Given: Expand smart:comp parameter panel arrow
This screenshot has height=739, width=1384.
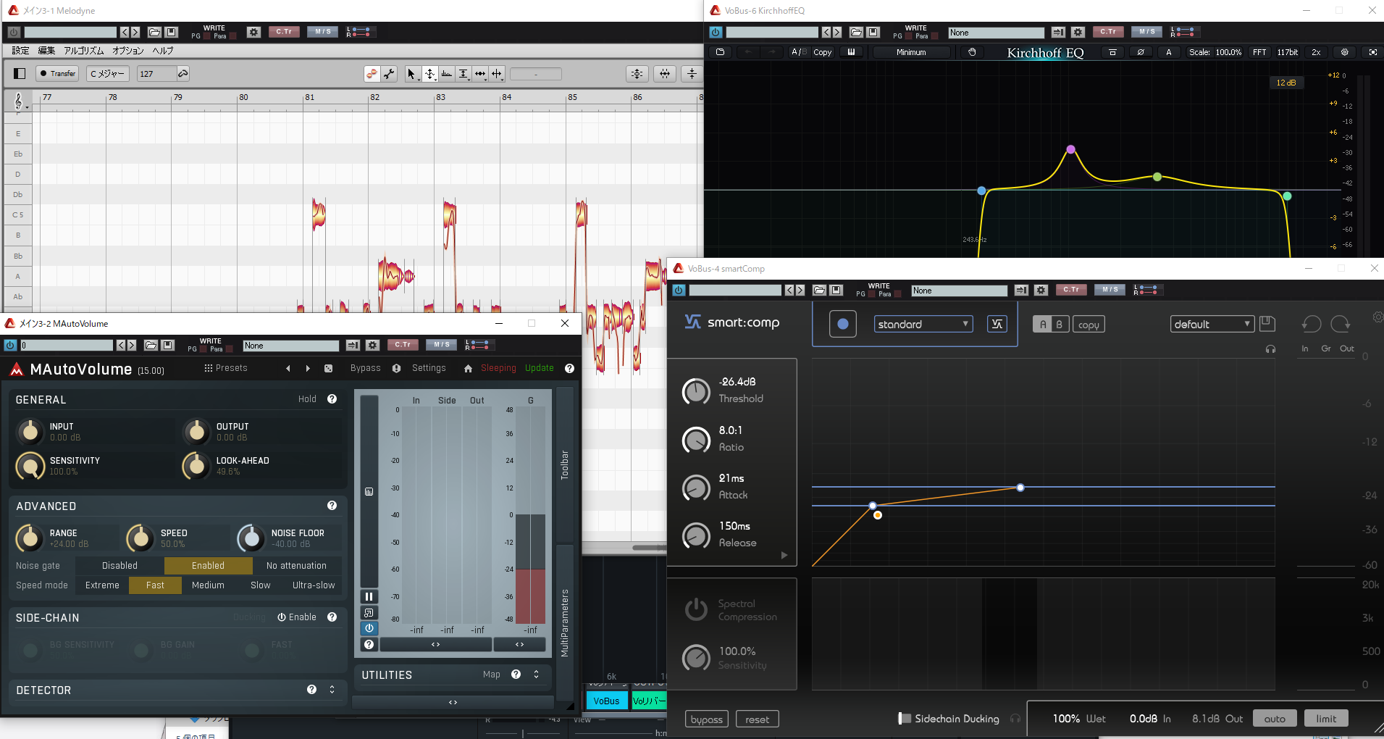Looking at the screenshot, I should (x=784, y=556).
